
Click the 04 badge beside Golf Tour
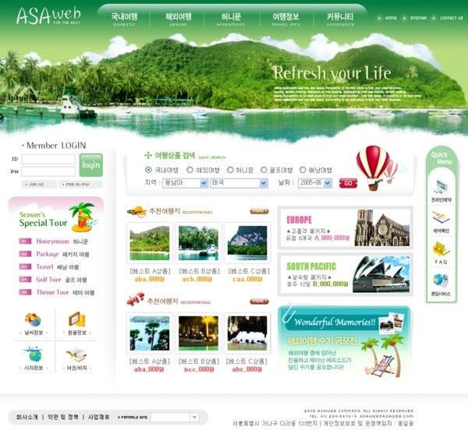(x=25, y=280)
